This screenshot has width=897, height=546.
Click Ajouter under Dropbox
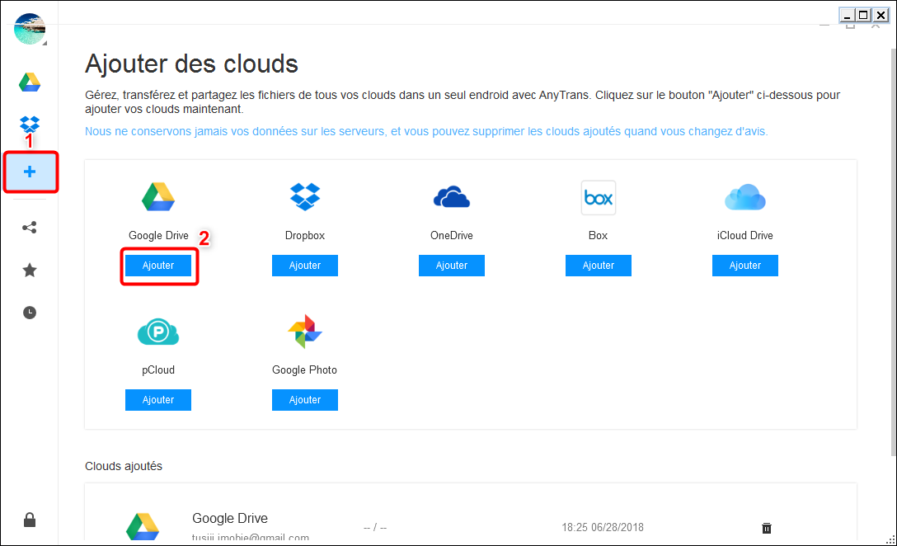pos(305,266)
